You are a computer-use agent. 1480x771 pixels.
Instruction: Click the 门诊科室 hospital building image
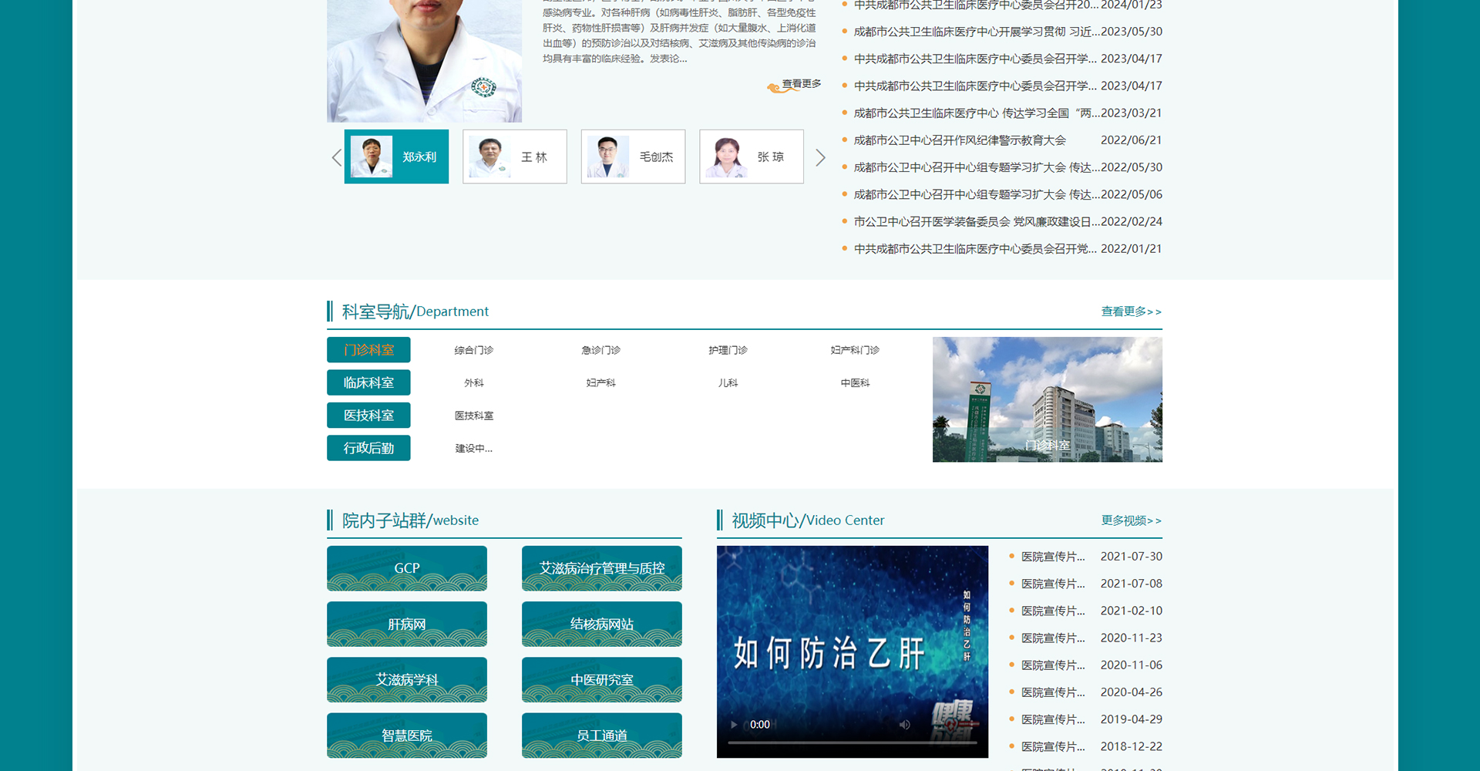click(x=1047, y=399)
